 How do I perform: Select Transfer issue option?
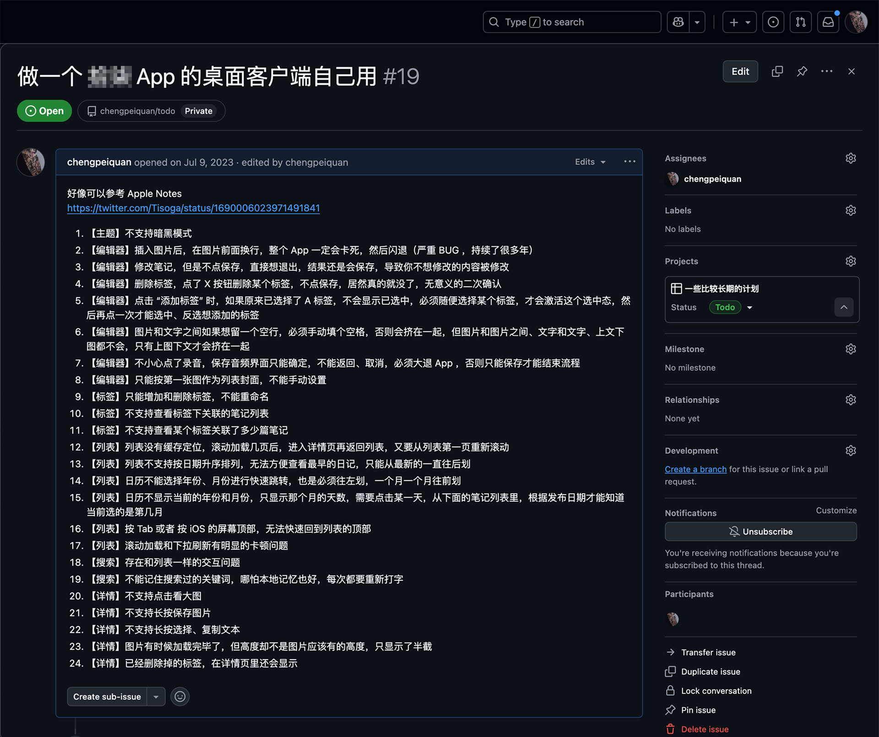(x=708, y=652)
